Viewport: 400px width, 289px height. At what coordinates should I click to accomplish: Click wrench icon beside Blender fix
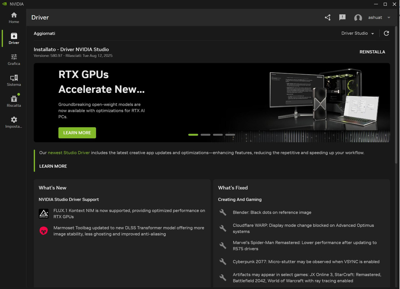tap(223, 212)
